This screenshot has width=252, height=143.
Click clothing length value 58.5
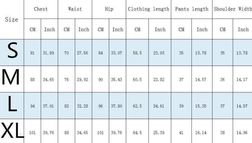point(138,53)
